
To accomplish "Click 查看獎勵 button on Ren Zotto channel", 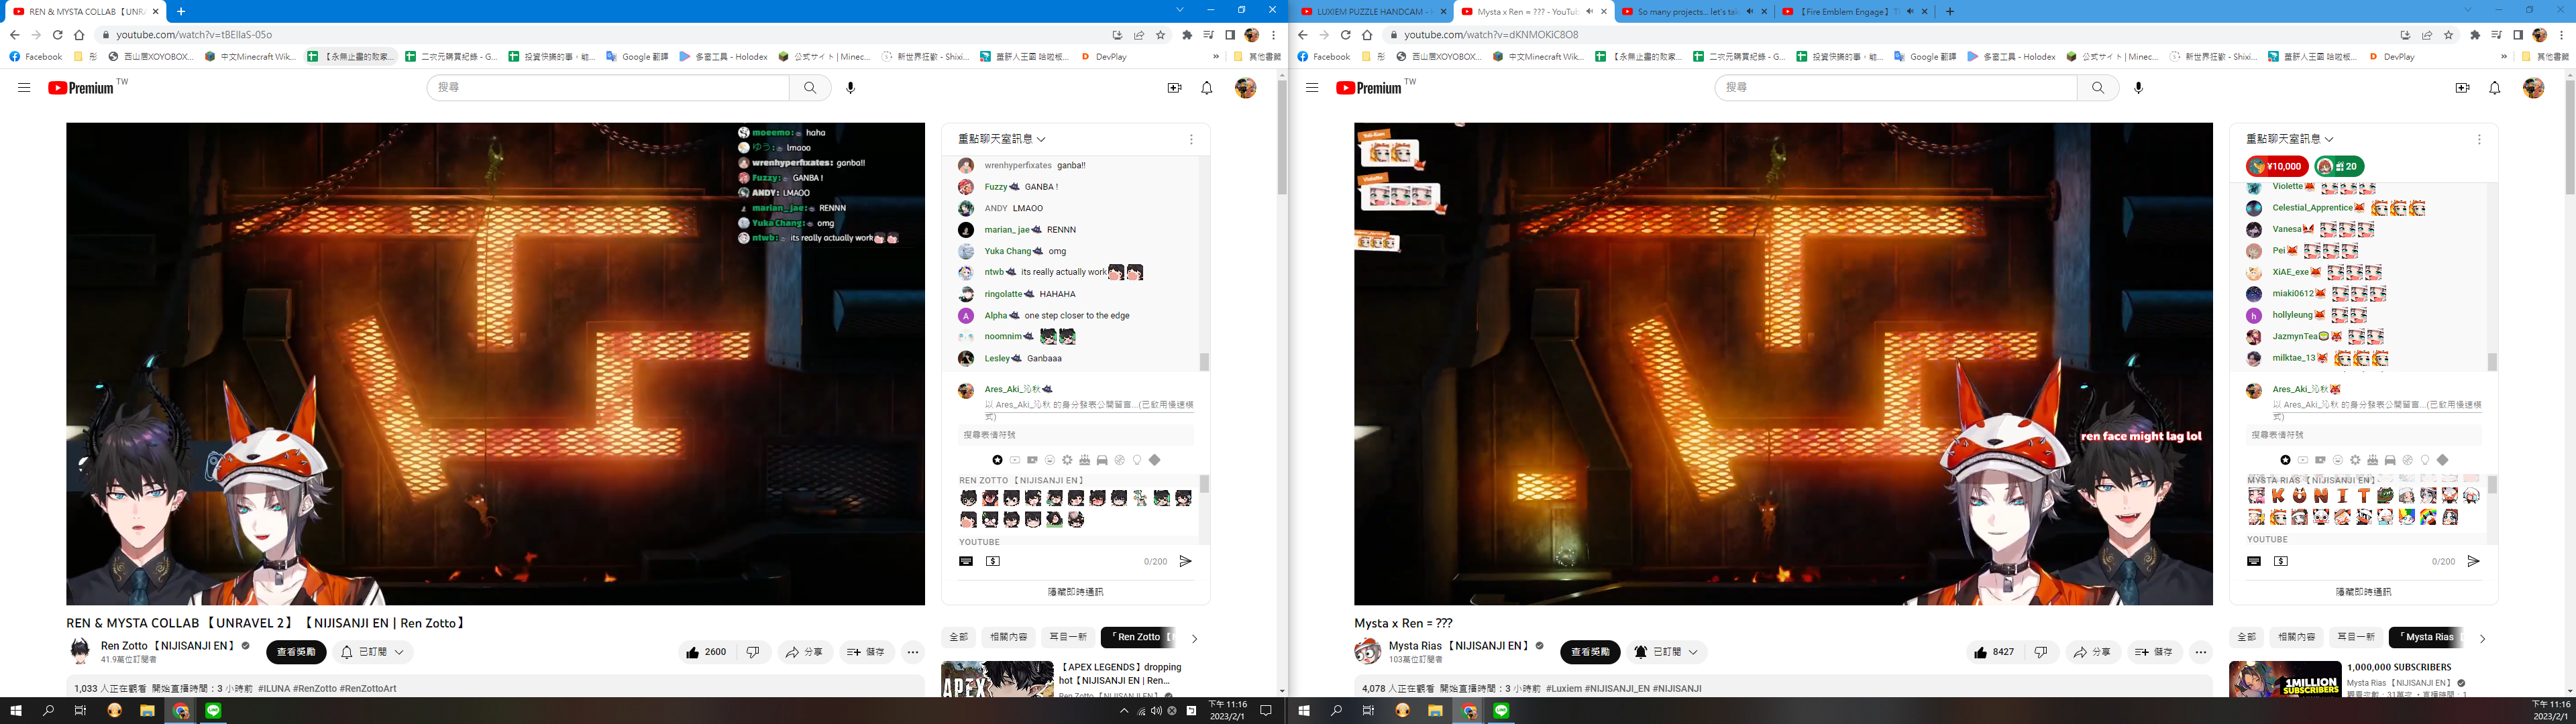I will tap(296, 652).
